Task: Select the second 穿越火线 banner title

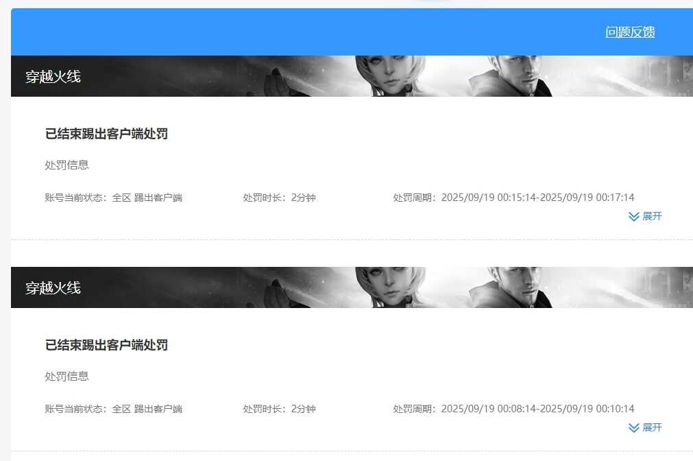Action: click(53, 288)
